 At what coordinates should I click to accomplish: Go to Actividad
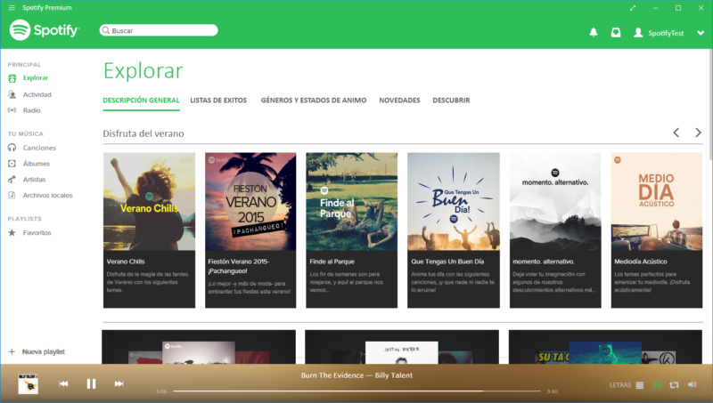[x=37, y=94]
